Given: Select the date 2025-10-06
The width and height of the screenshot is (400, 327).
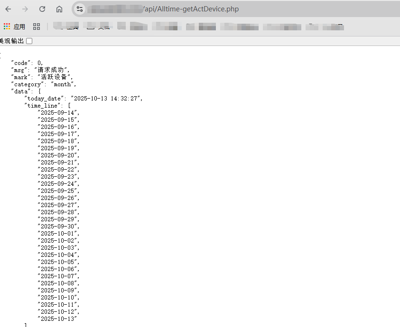Looking at the screenshot, I should coord(57,269).
